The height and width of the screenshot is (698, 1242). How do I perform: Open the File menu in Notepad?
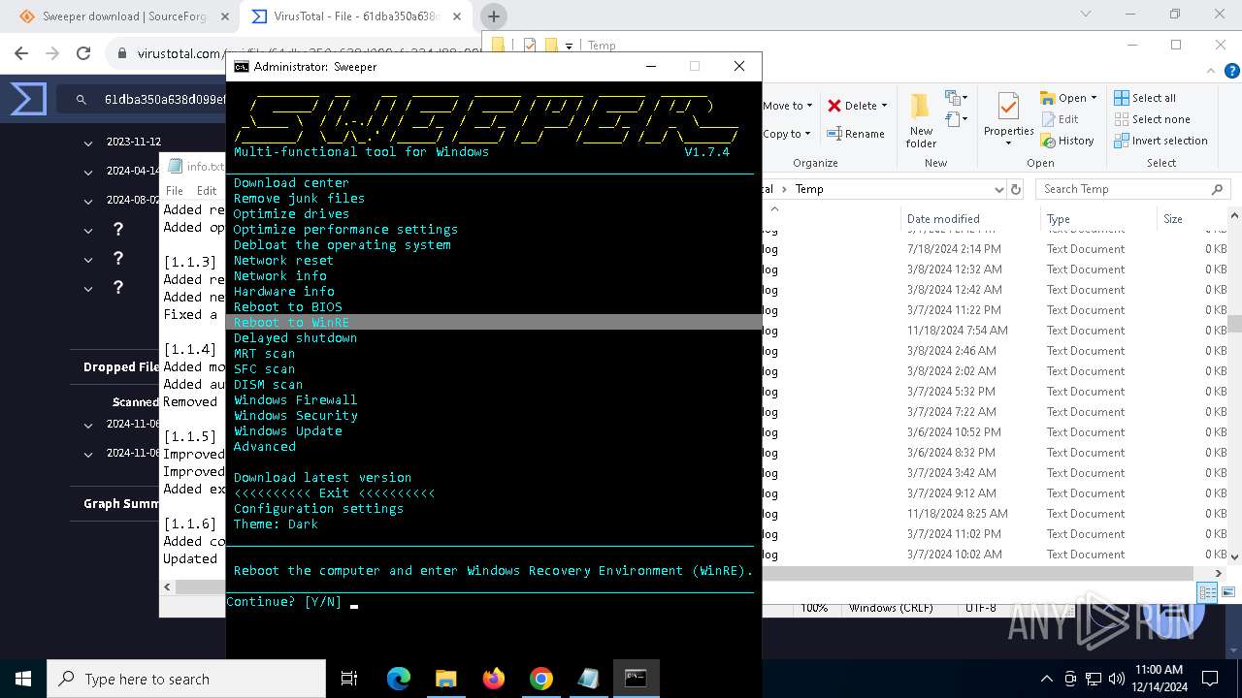click(x=175, y=191)
